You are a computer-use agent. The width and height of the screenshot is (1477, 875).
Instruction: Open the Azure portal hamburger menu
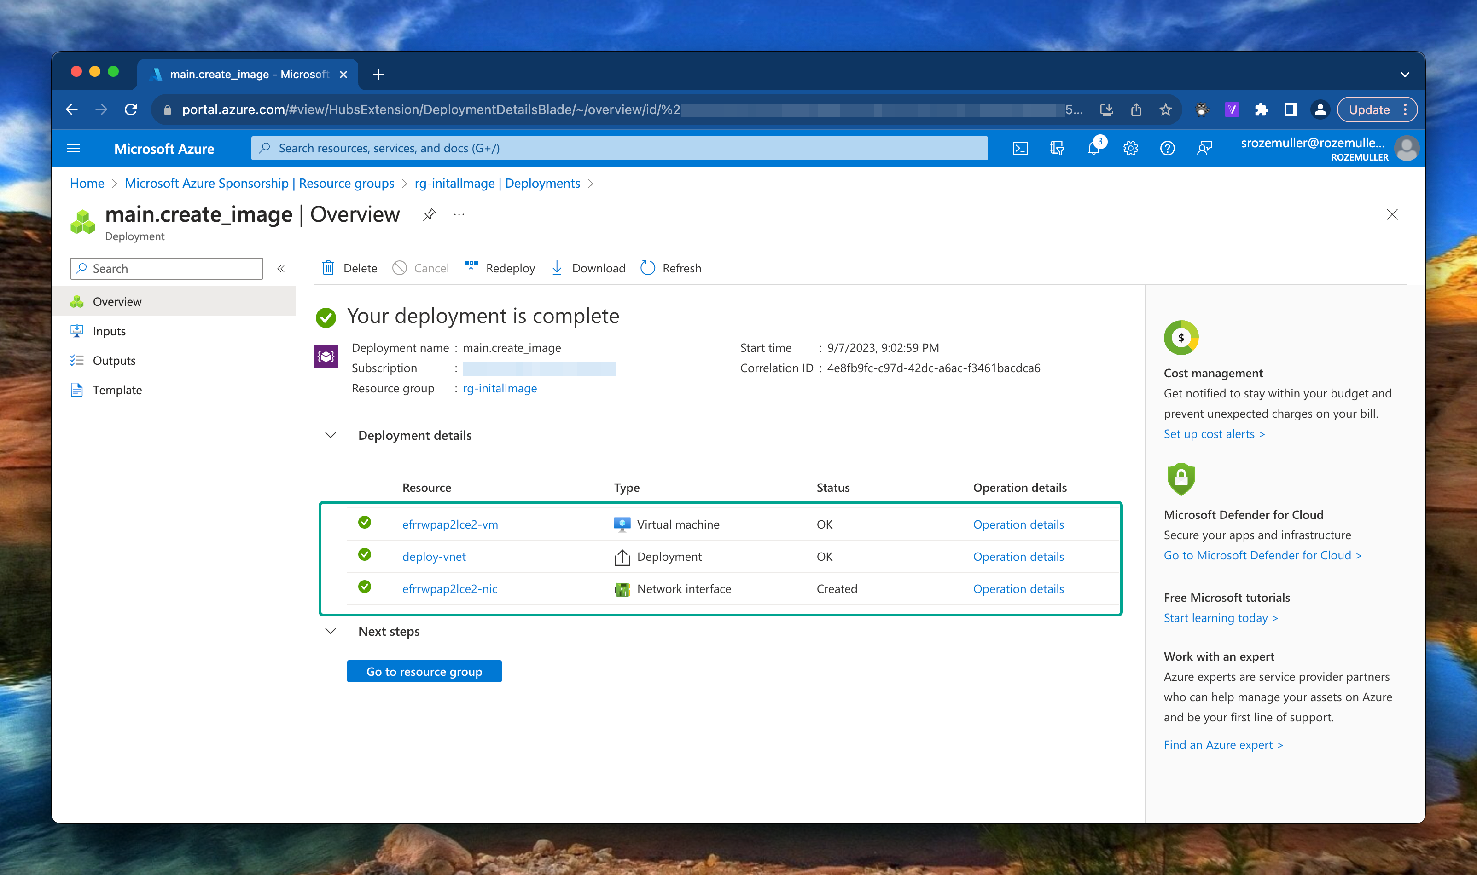(74, 149)
